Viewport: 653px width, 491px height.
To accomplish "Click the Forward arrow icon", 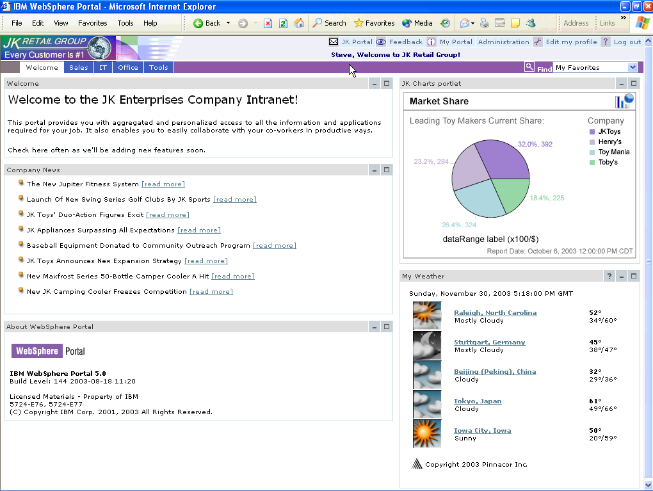I will pyautogui.click(x=243, y=23).
